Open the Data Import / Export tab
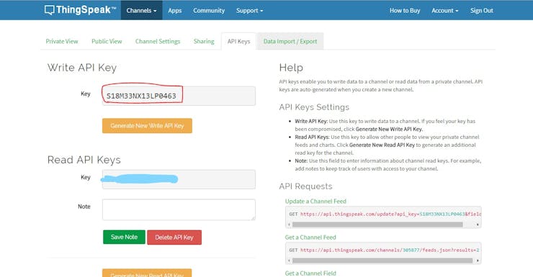 (x=290, y=42)
